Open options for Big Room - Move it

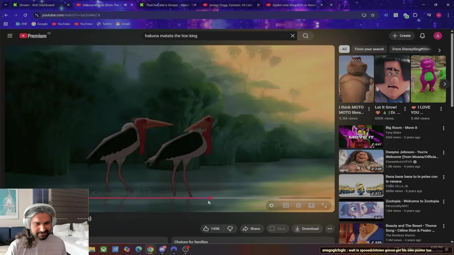(x=443, y=128)
